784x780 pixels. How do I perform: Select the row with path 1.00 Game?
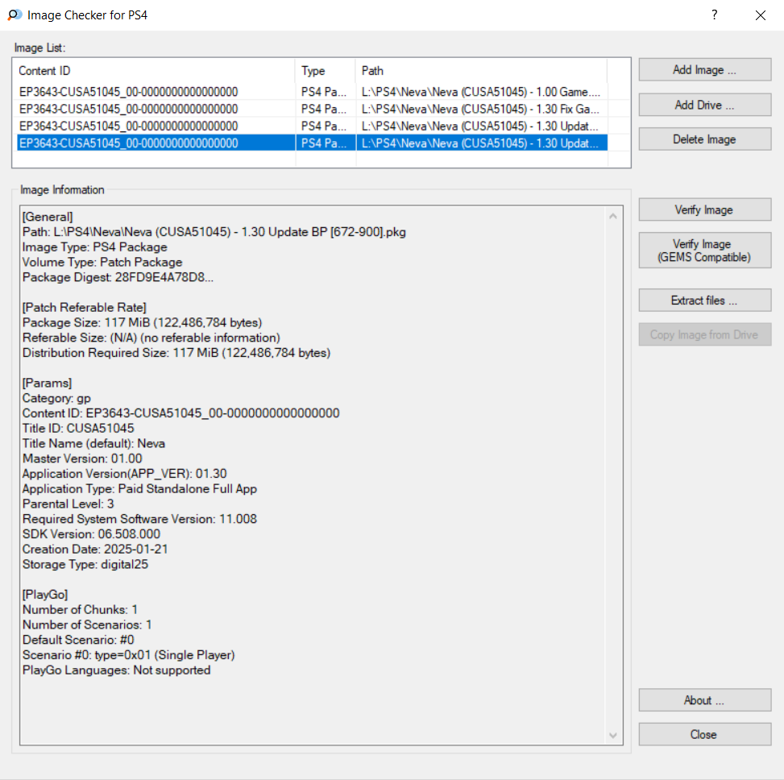tap(312, 92)
